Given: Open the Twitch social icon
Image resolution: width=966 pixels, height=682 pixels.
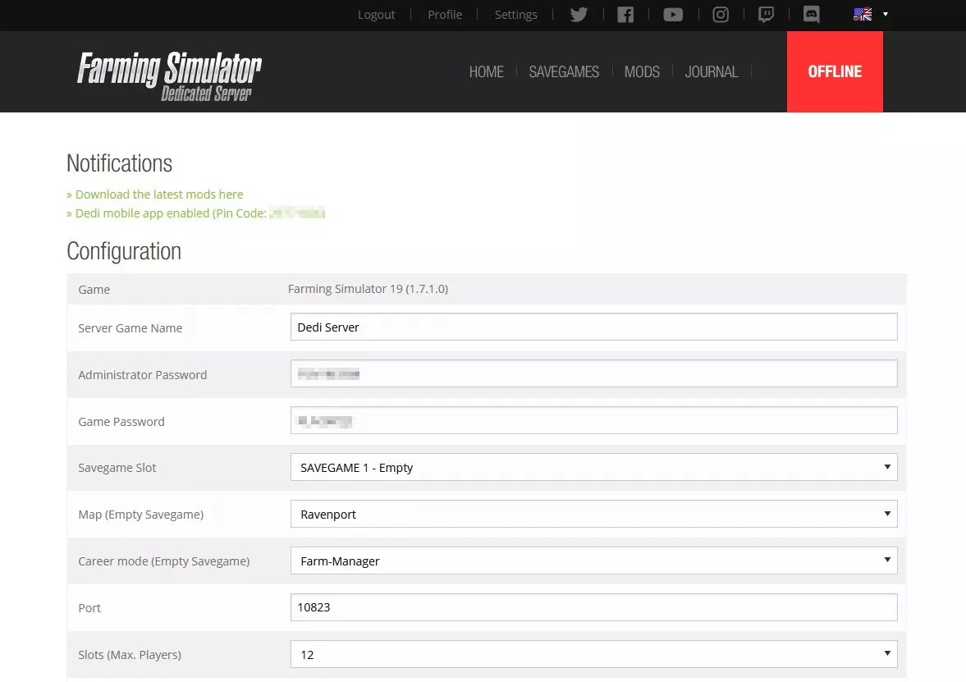Looking at the screenshot, I should (x=766, y=14).
